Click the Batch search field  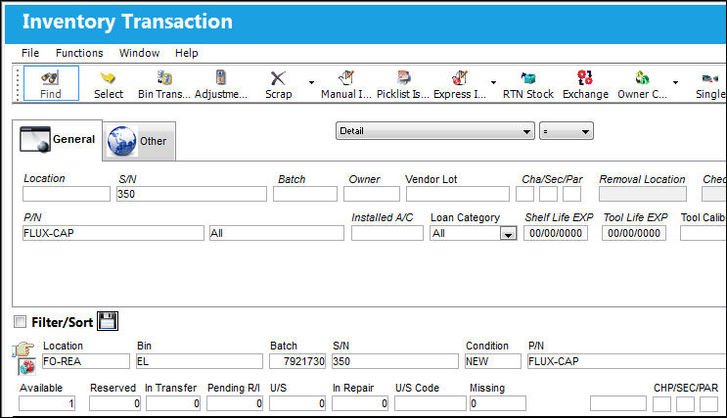pyautogui.click(x=305, y=194)
